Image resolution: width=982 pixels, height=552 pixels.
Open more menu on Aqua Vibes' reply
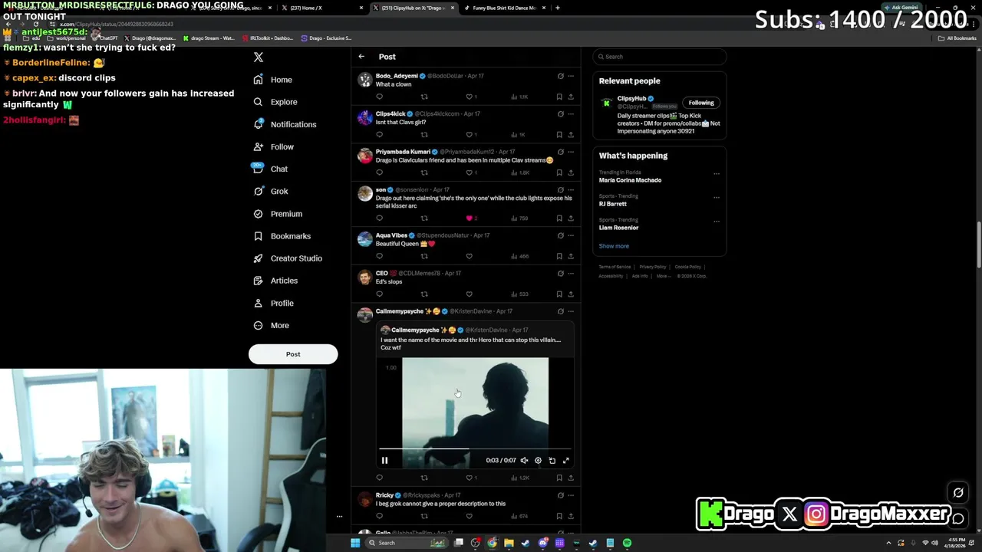point(571,235)
